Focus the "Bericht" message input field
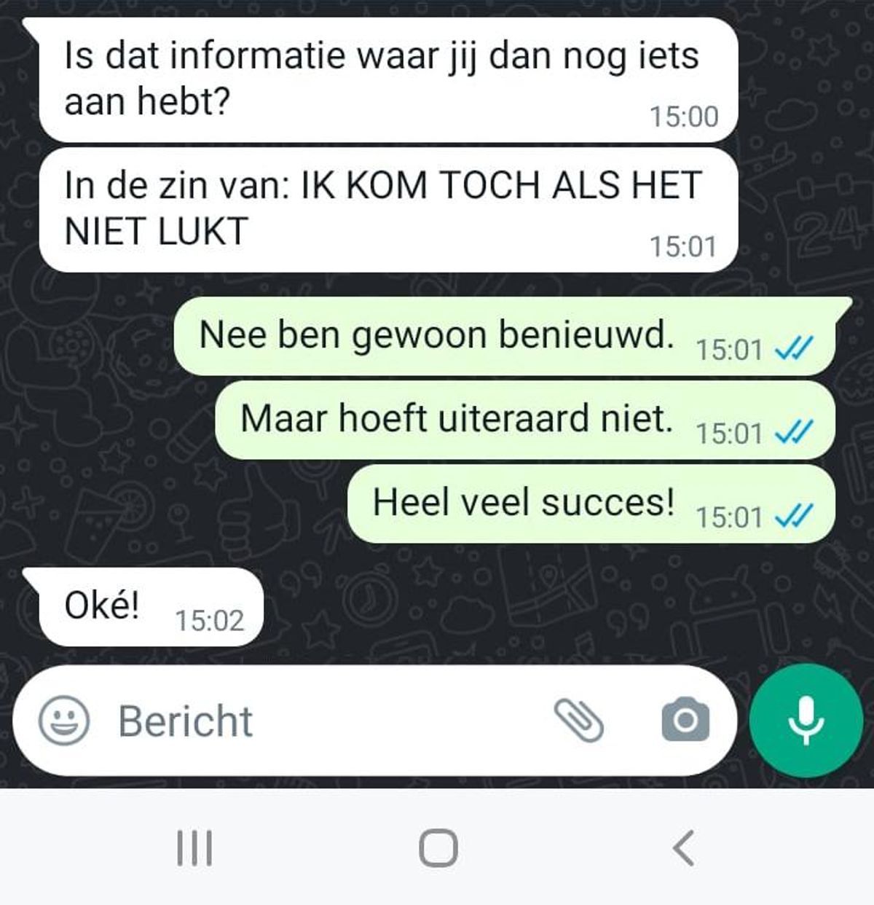This screenshot has width=874, height=905. (x=328, y=721)
